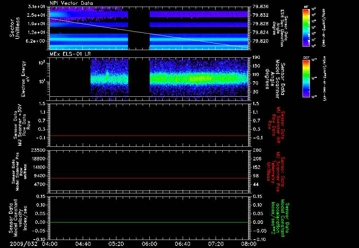Click the 3.1e+01 sector tick value
359x248 pixels.
click(x=36, y=6)
